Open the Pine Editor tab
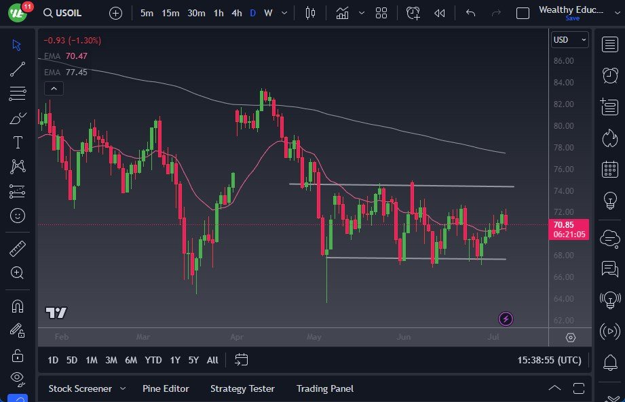Image resolution: width=625 pixels, height=402 pixels. [166, 388]
